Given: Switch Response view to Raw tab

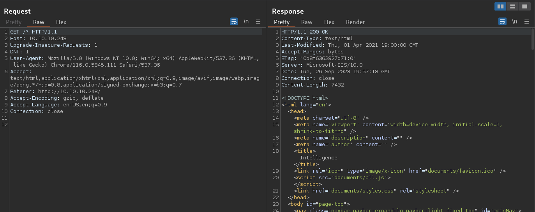Looking at the screenshot, I should click(307, 22).
